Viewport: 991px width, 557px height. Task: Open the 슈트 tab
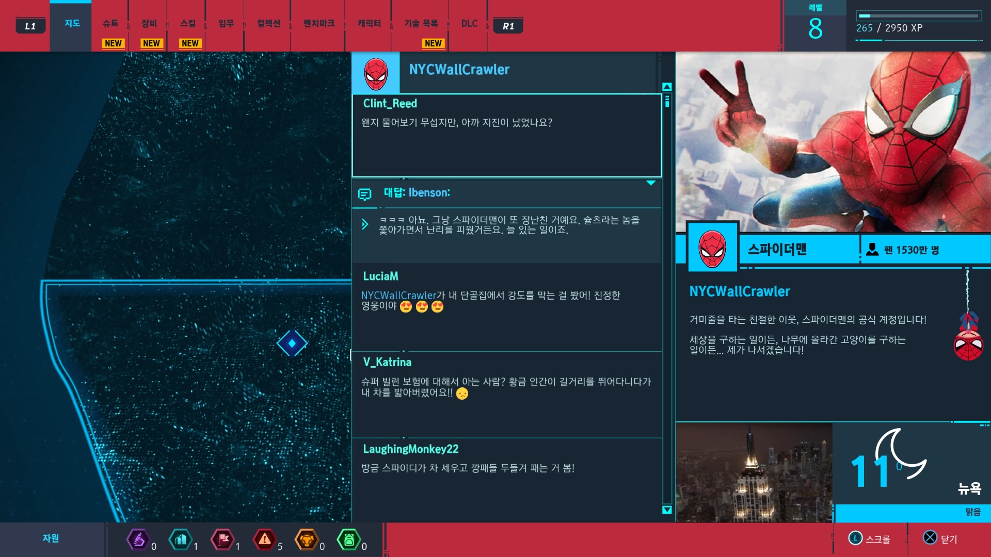(110, 24)
